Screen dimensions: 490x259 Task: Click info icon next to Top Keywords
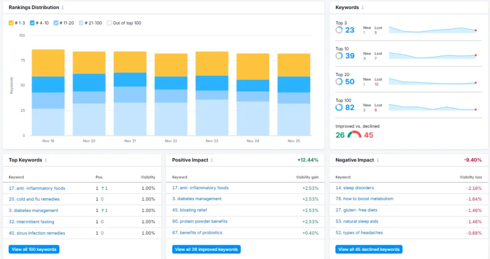(x=46, y=160)
